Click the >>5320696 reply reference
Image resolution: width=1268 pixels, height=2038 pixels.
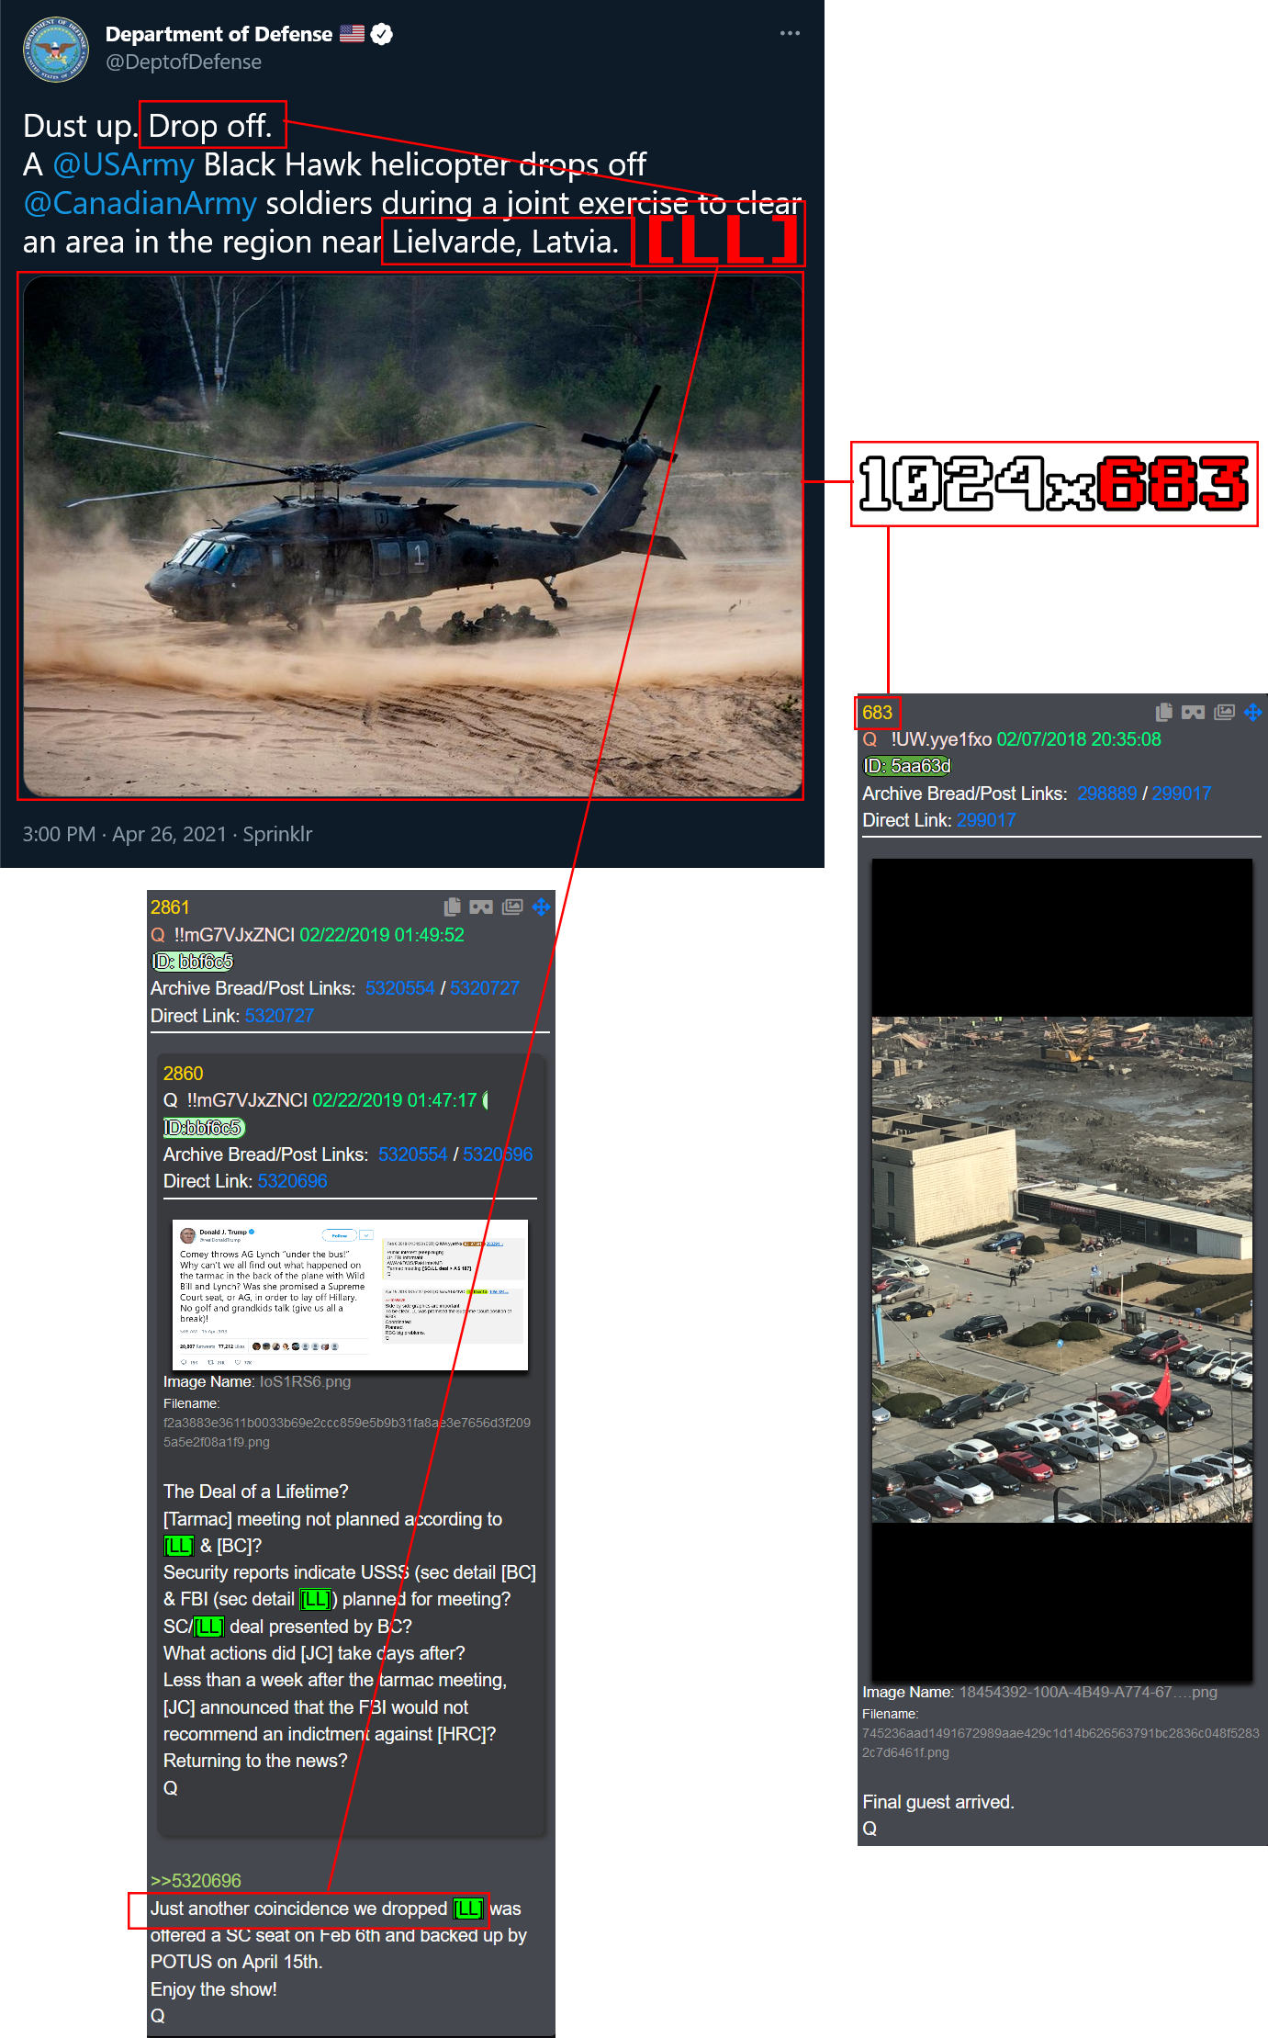[x=196, y=1881]
